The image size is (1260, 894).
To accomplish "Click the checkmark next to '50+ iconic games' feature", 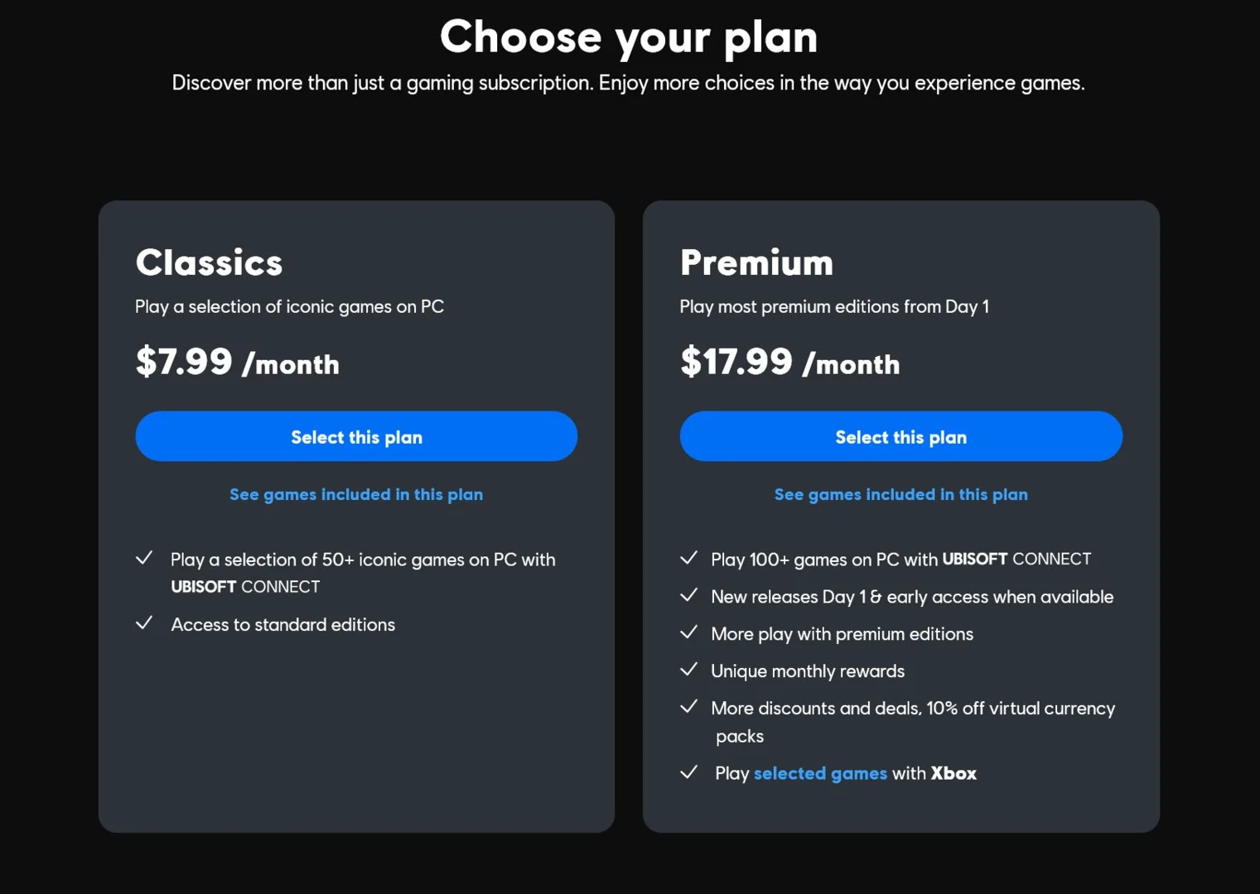I will pos(144,558).
